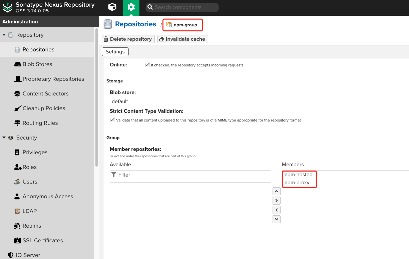
Task: Toggle the Online checkbox
Action: click(x=147, y=65)
